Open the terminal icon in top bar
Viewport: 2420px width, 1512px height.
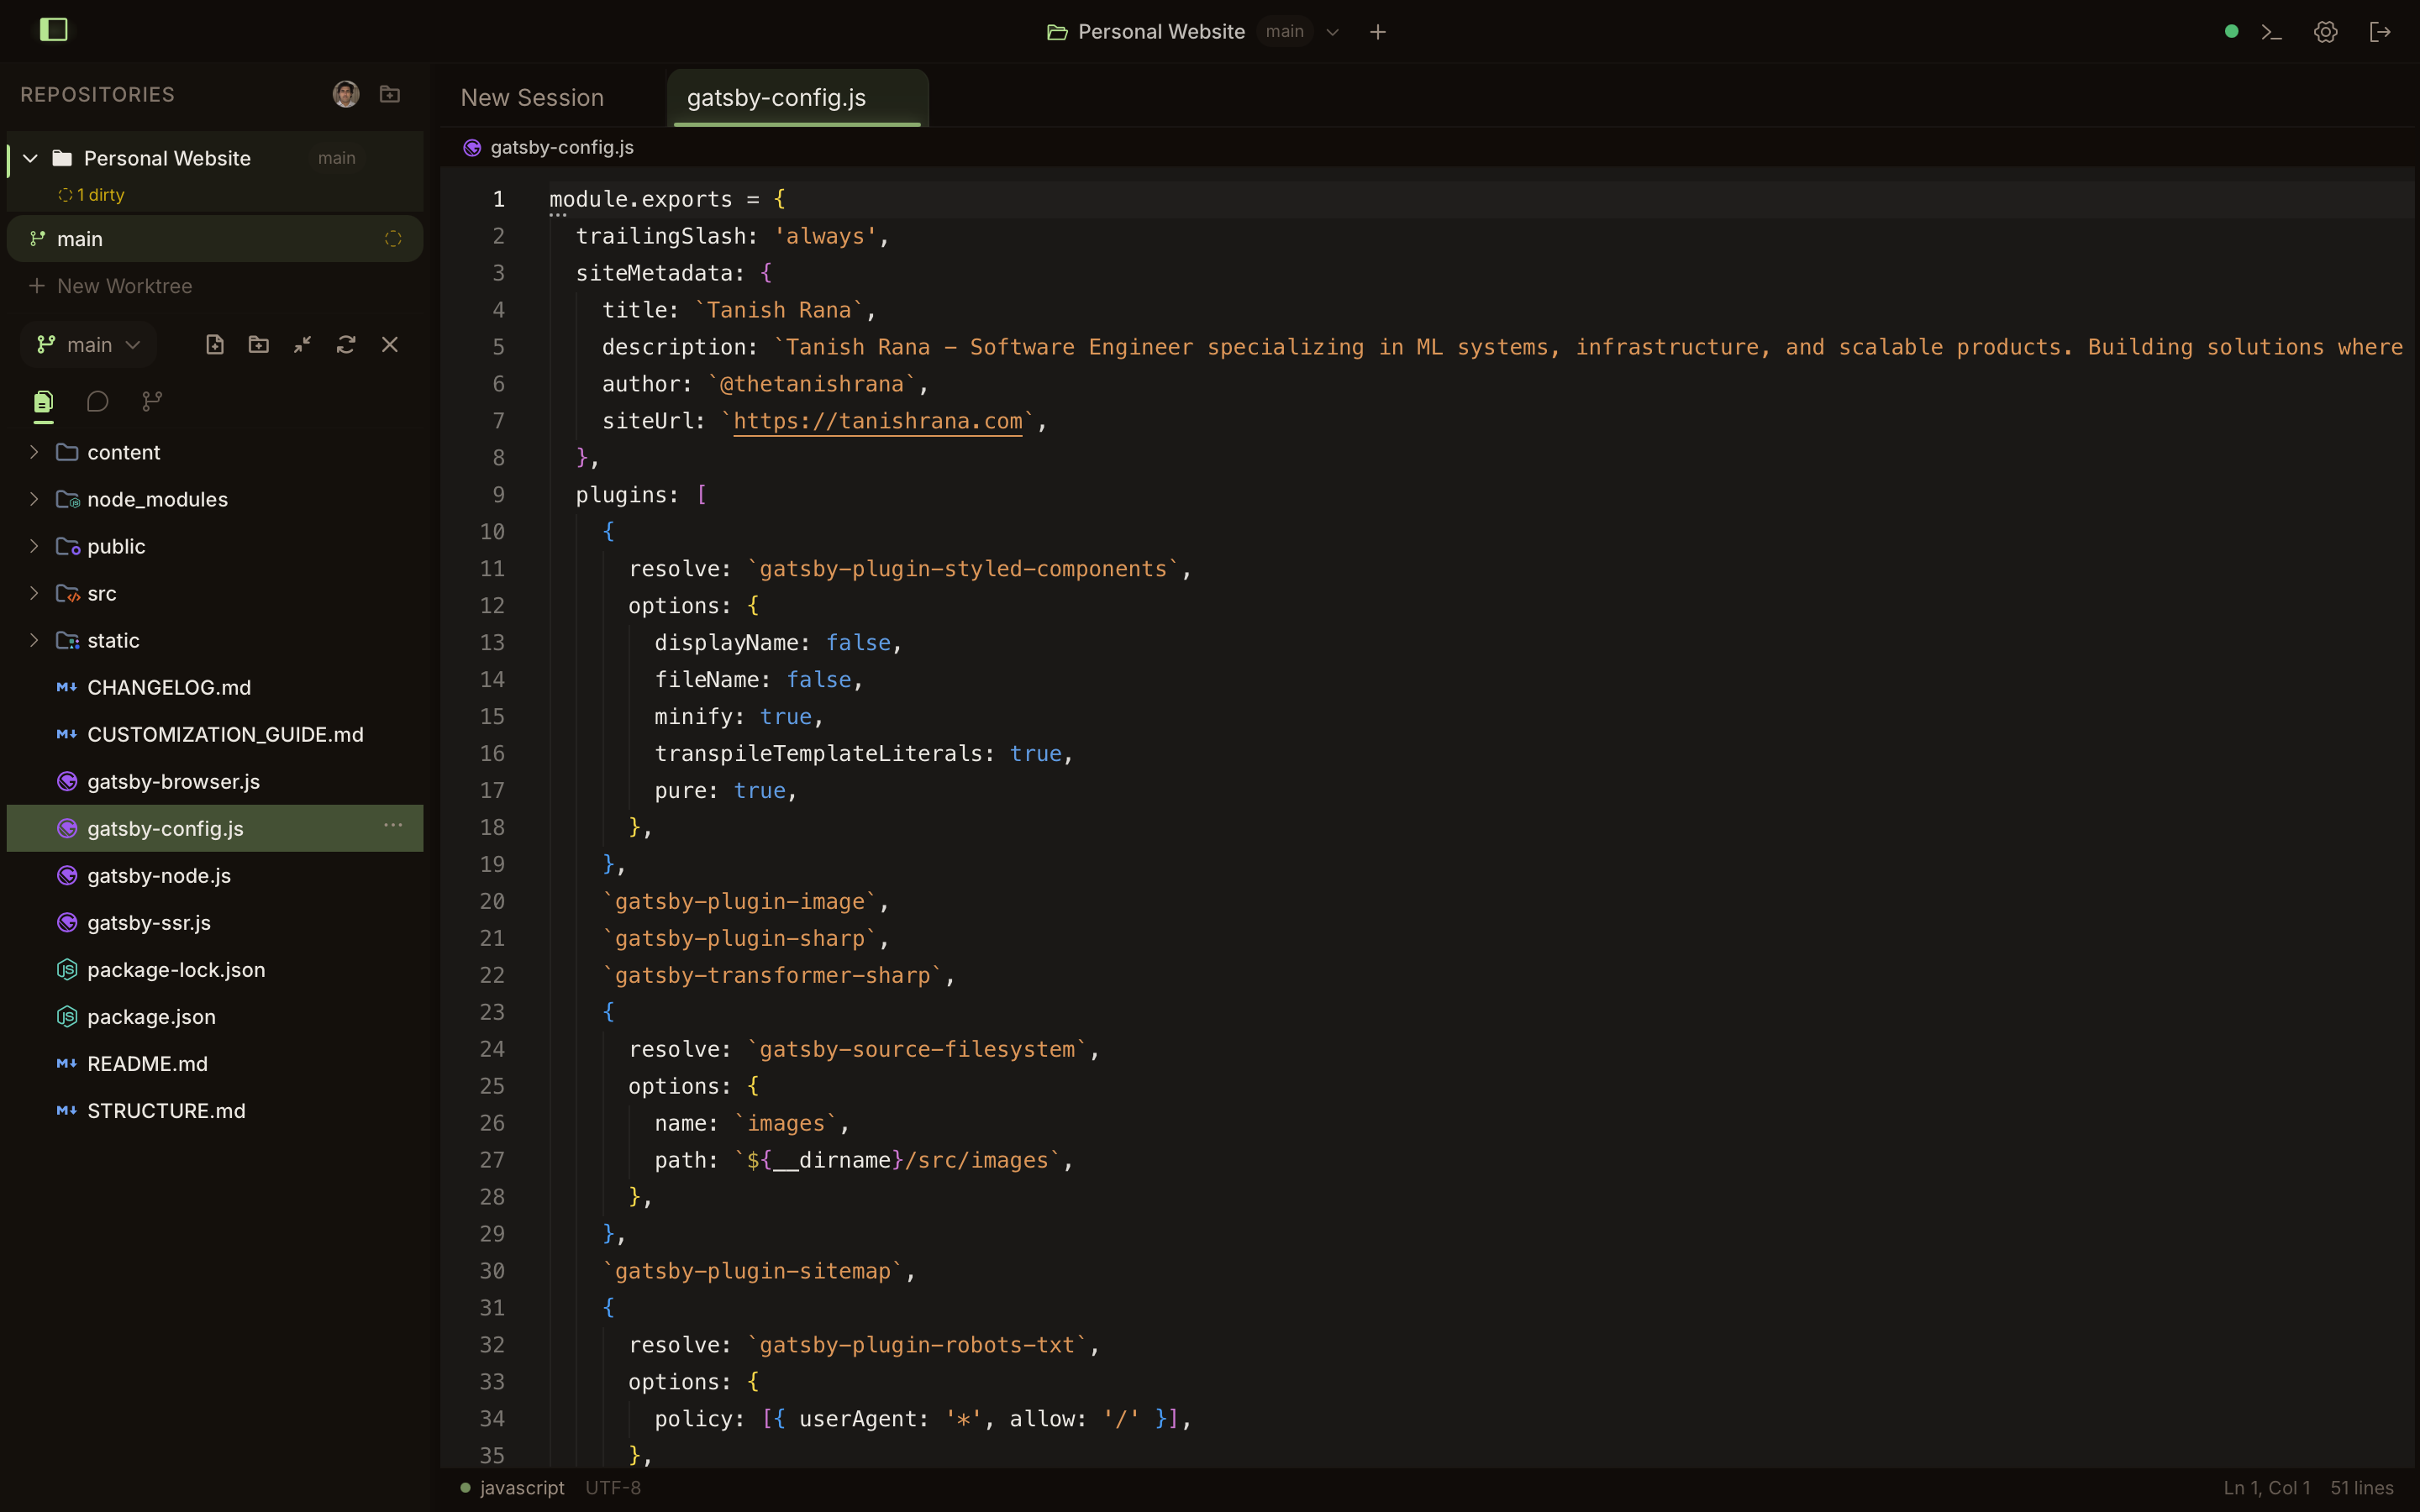[x=2271, y=32]
